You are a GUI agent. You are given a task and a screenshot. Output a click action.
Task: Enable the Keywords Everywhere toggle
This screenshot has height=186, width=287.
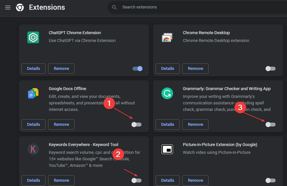(x=136, y=180)
